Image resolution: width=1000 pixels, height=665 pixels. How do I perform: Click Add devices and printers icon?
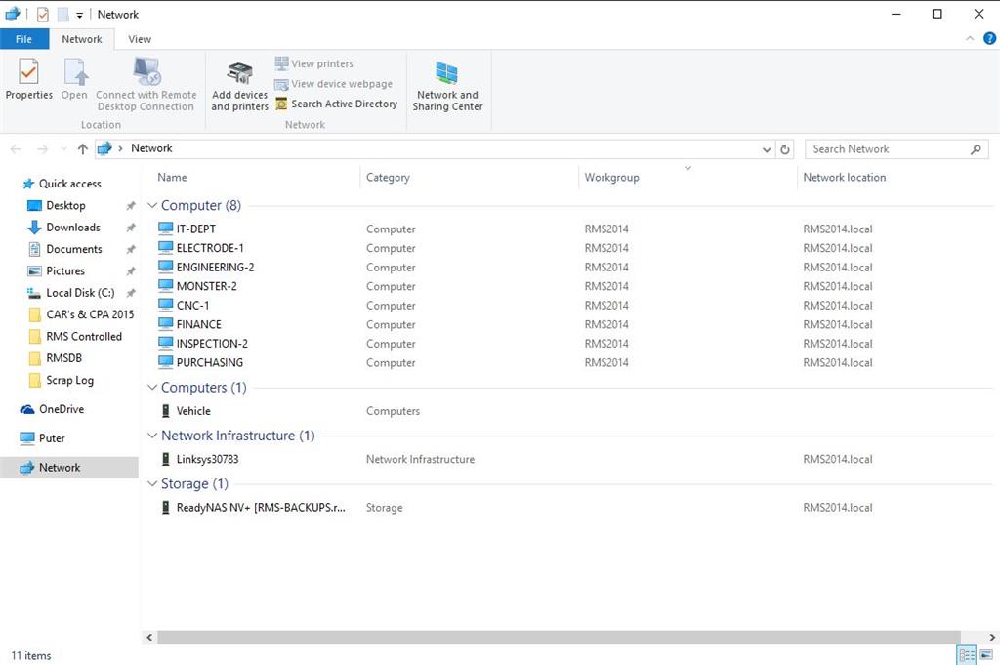pyautogui.click(x=240, y=74)
